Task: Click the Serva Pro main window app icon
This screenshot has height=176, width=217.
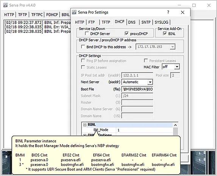Action: coord(5,5)
